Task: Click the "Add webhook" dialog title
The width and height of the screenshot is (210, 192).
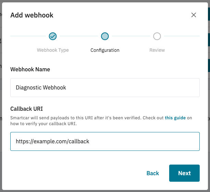Action: pyautogui.click(x=32, y=15)
